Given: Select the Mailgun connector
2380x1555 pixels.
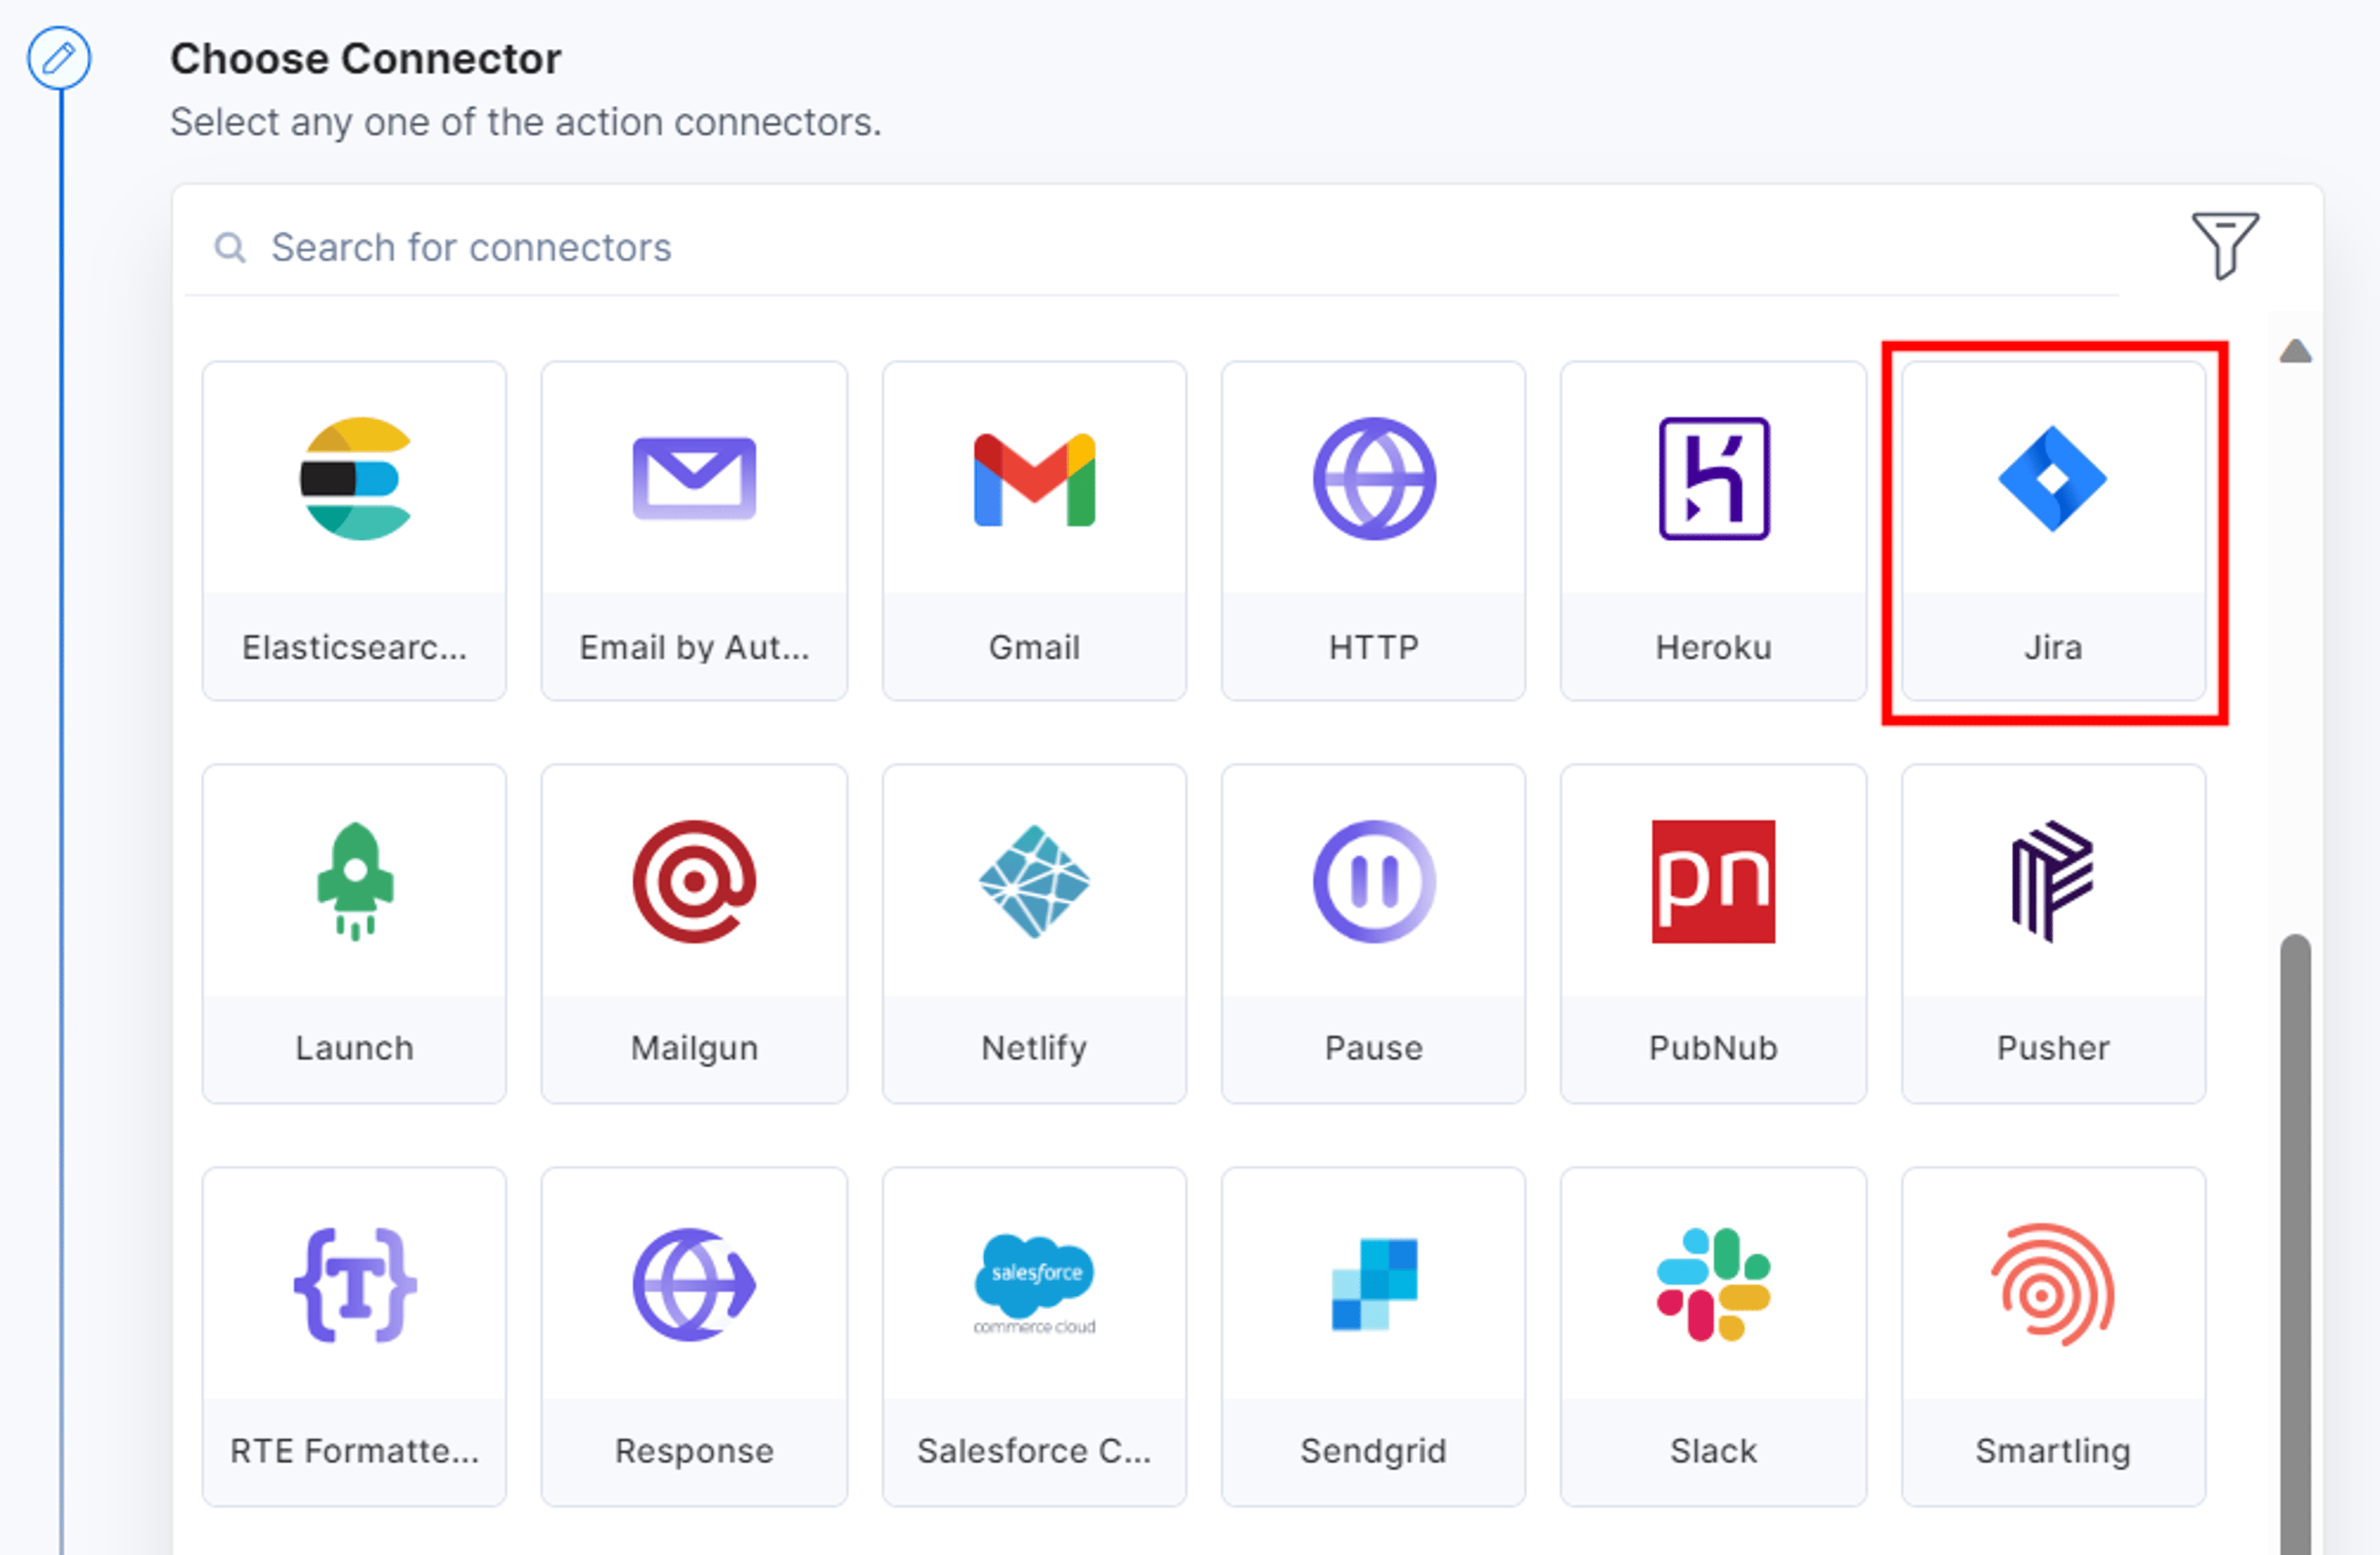Looking at the screenshot, I should coord(694,934).
